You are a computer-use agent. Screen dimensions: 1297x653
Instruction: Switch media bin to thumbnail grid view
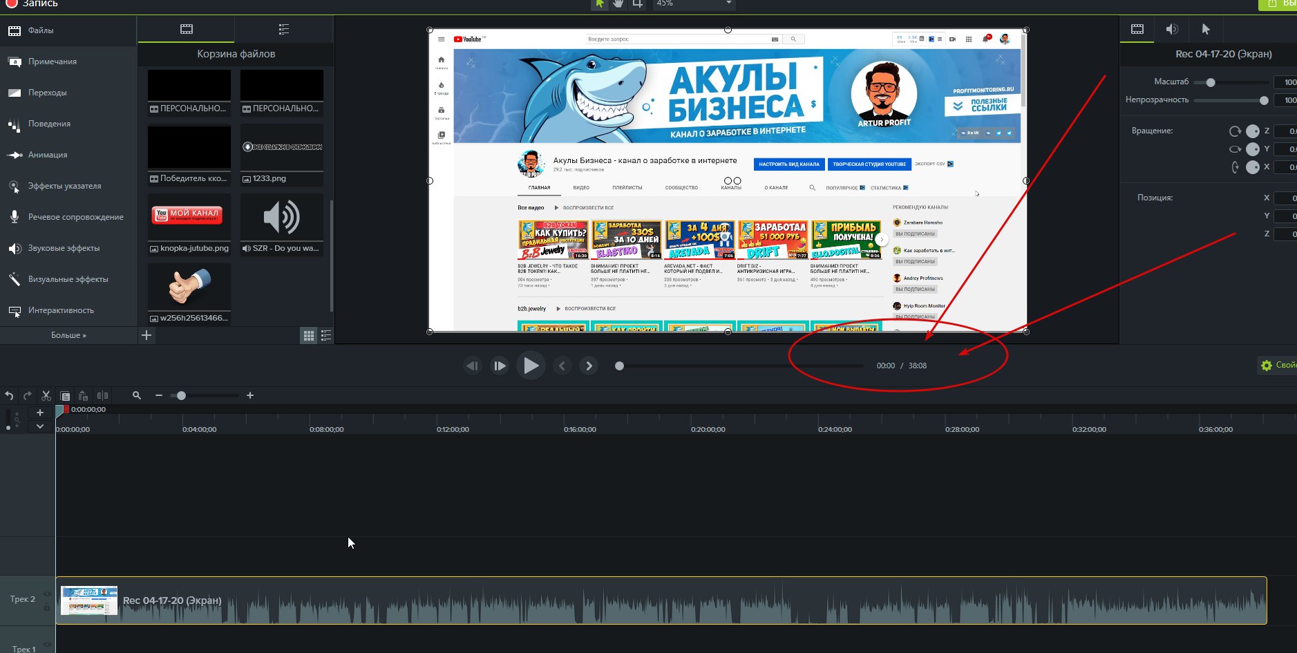click(x=309, y=336)
